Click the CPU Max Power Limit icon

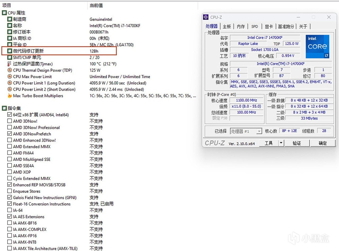[10, 76]
